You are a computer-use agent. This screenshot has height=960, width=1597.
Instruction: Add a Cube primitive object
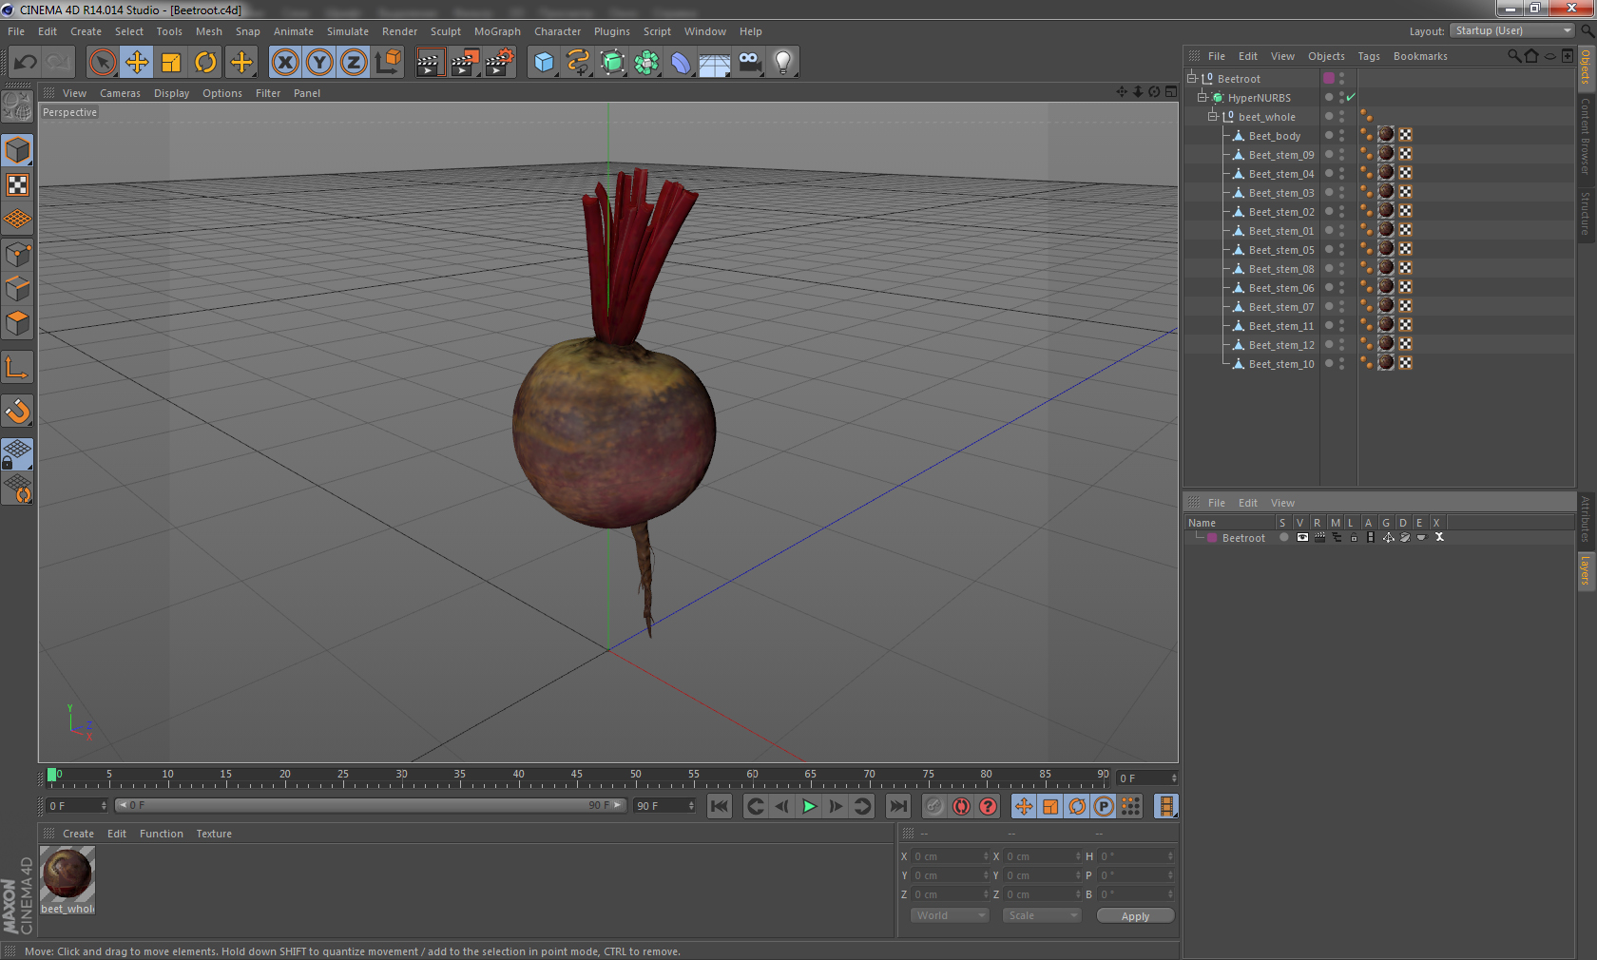pyautogui.click(x=544, y=63)
